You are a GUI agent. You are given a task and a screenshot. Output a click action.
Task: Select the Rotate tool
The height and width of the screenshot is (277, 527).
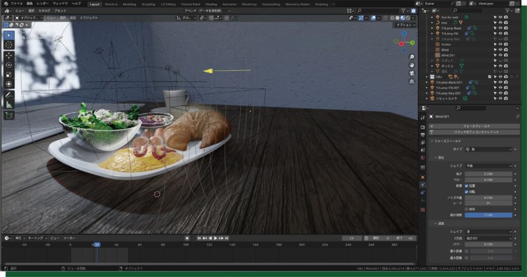click(x=9, y=65)
